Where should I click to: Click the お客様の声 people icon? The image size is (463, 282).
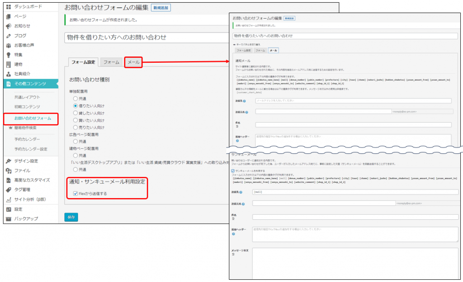9,45
